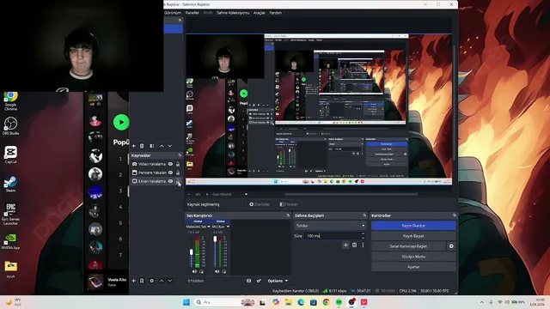
Task: Add a transition with plus icon
Action: [x=345, y=245]
